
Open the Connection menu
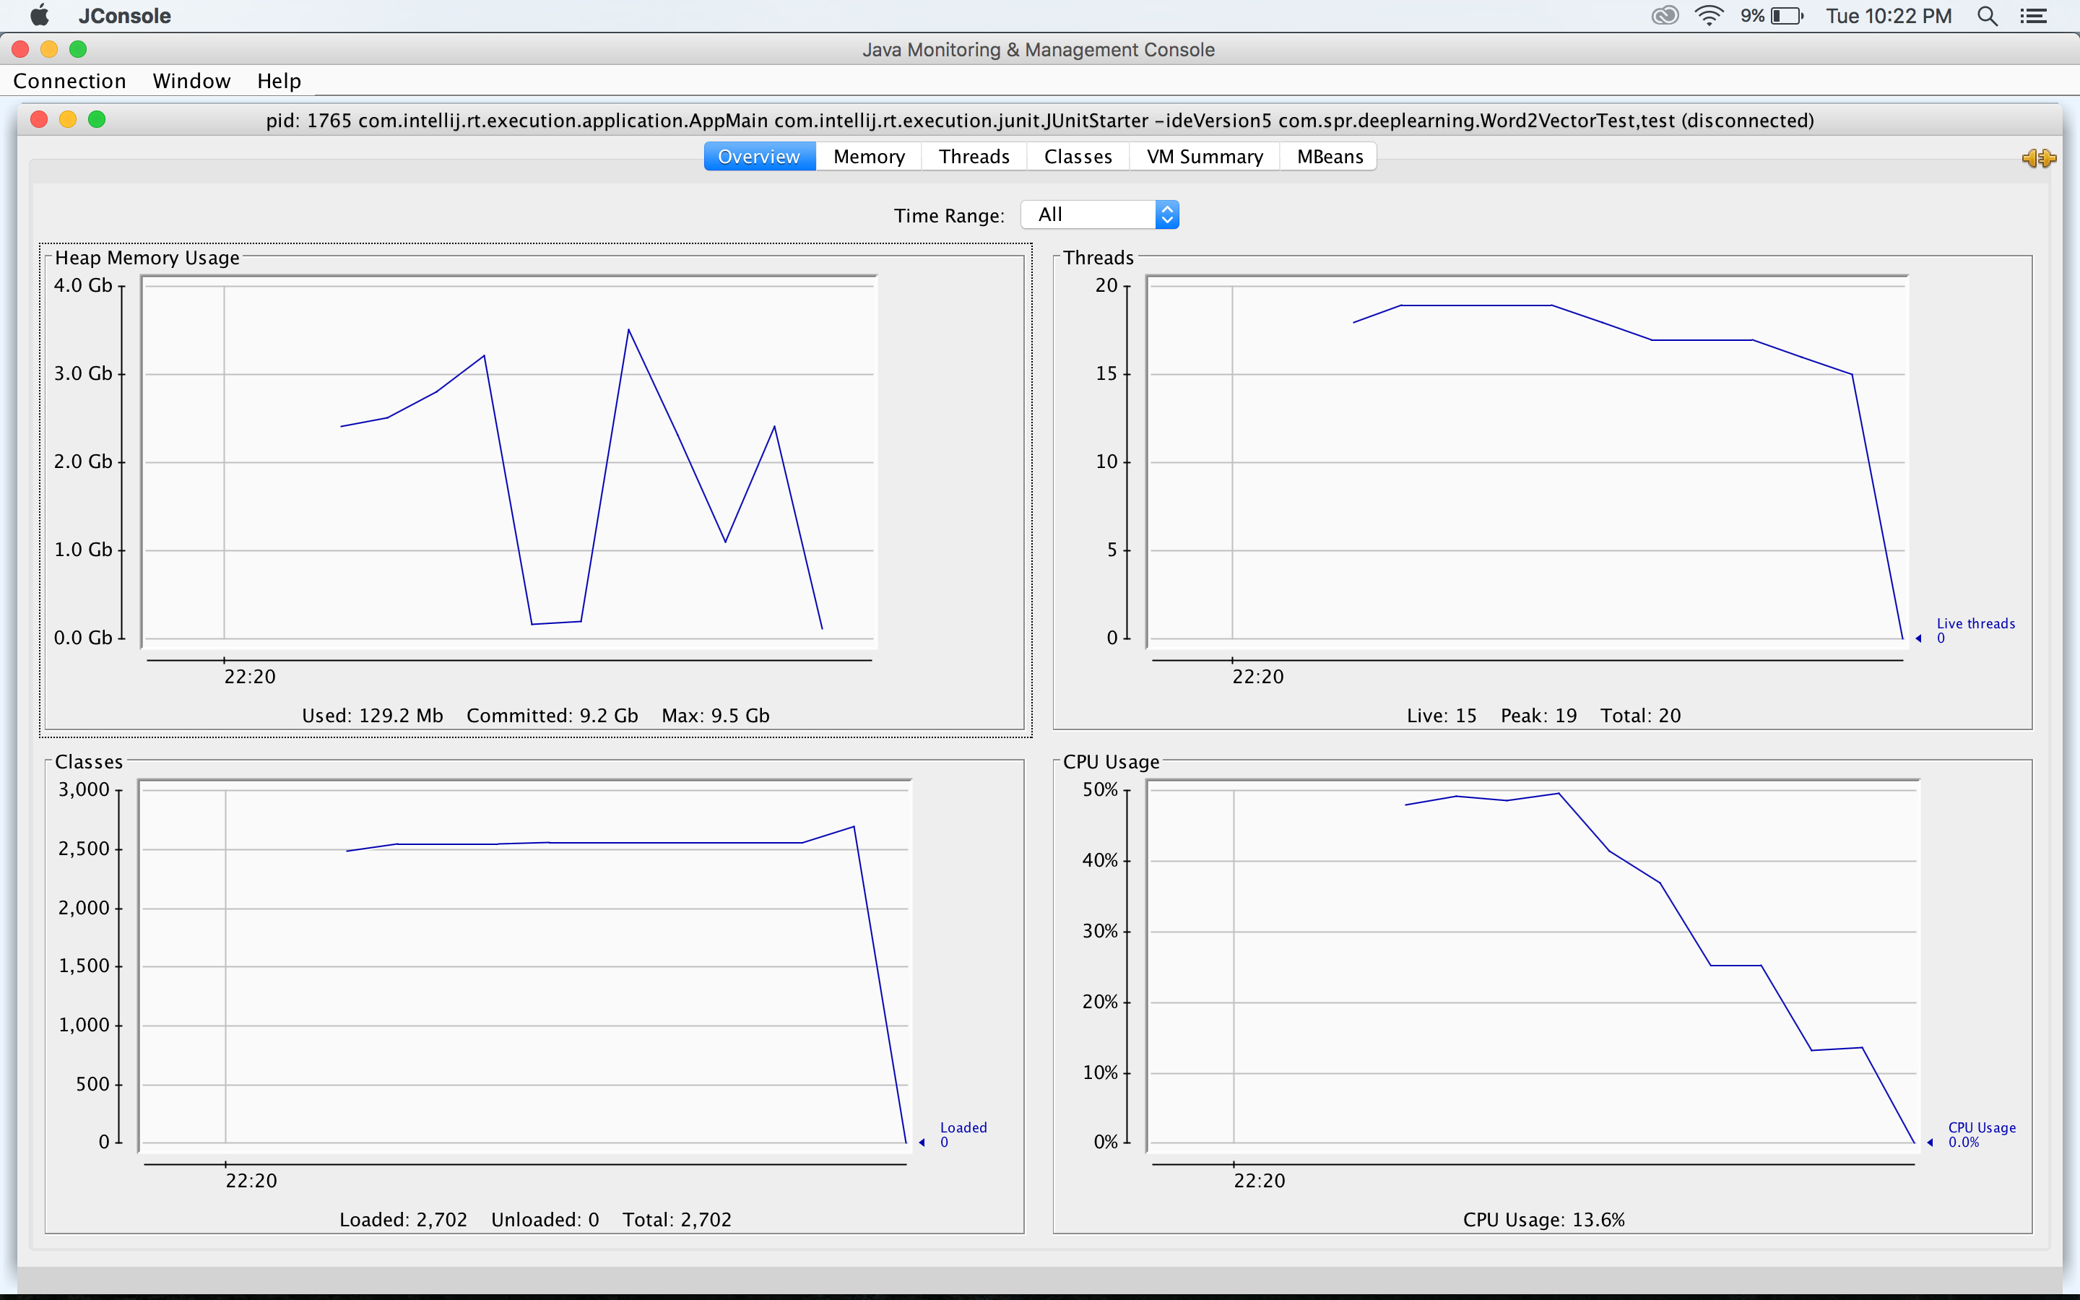tap(69, 81)
